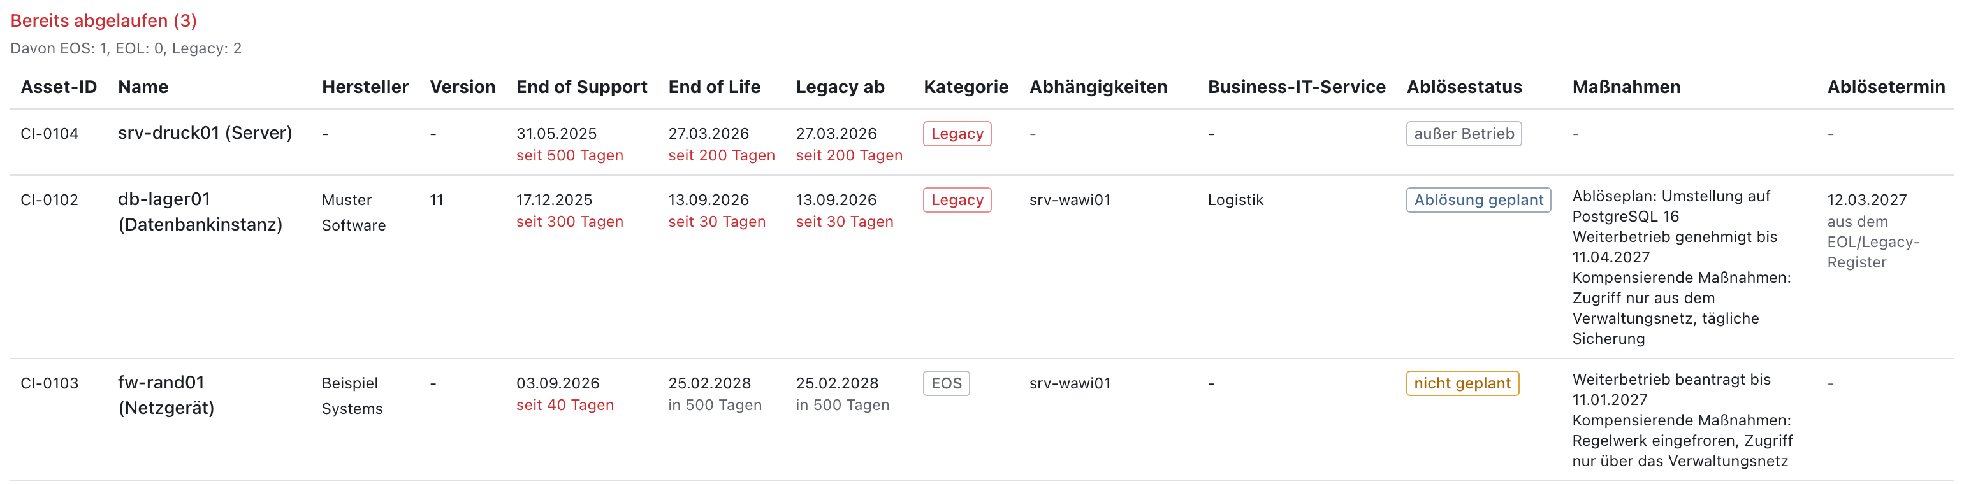Click the Legacy badge for srv-druck01
Viewport: 1971px width, 484px height.
[x=957, y=134]
